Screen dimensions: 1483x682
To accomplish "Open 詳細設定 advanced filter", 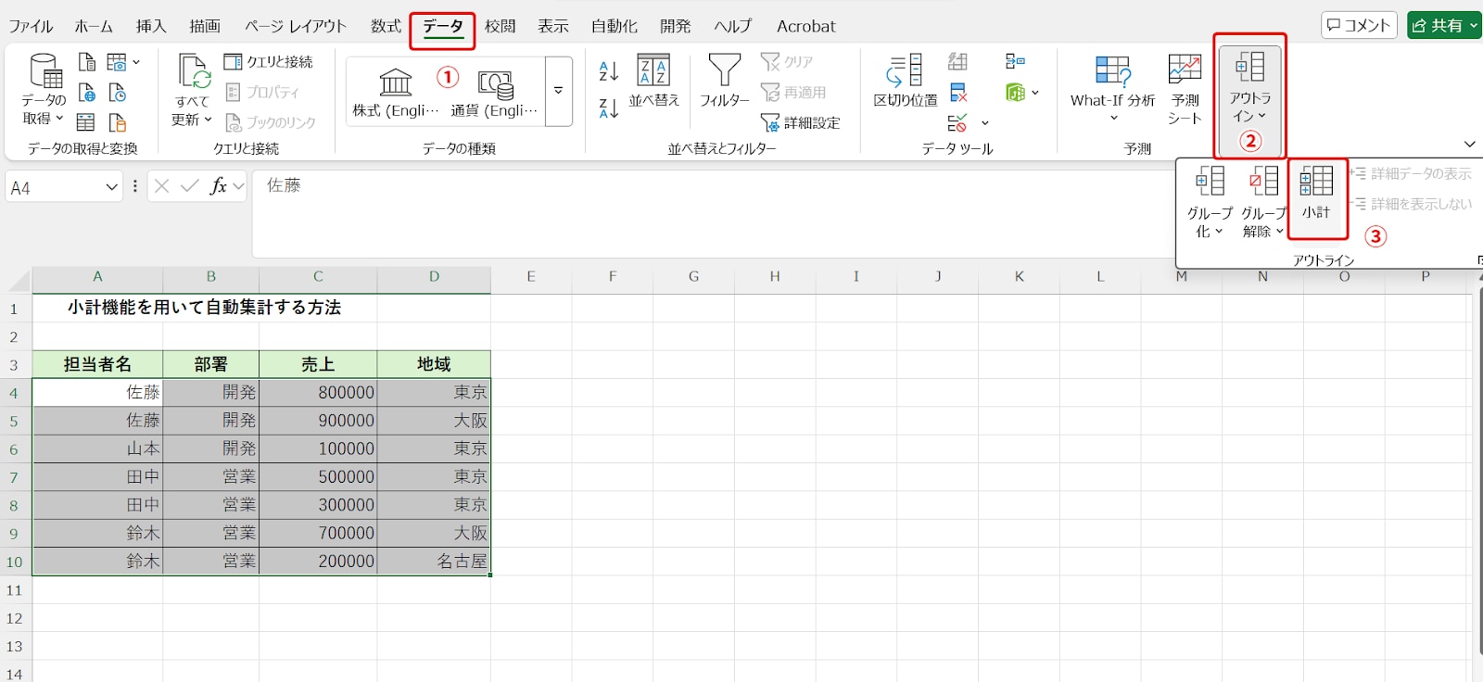I will coord(801,122).
